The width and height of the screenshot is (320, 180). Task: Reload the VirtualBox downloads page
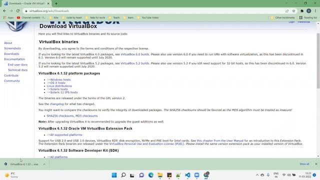[x=18, y=11]
